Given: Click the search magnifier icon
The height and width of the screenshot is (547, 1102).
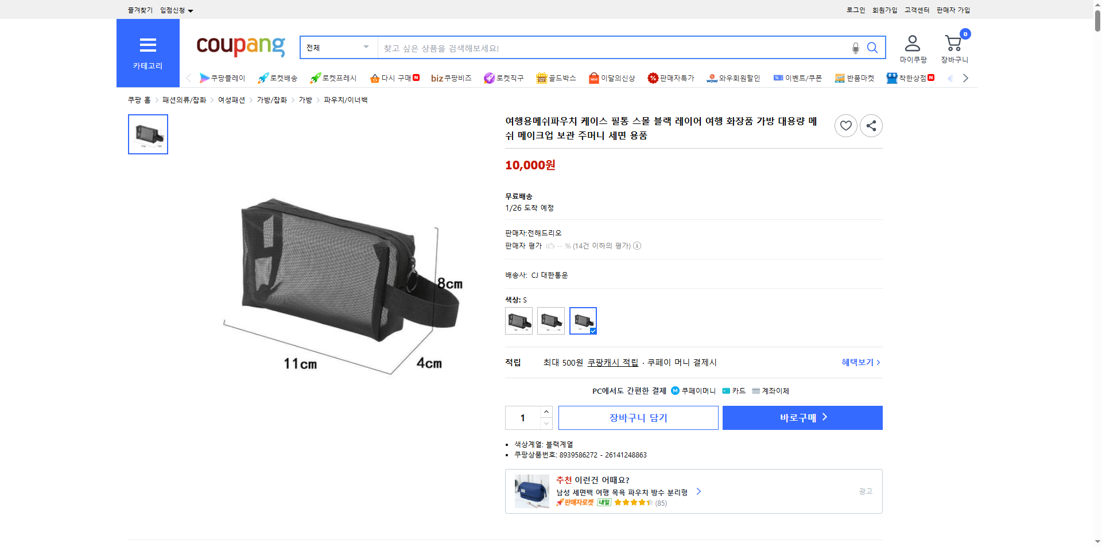Looking at the screenshot, I should click(x=872, y=48).
